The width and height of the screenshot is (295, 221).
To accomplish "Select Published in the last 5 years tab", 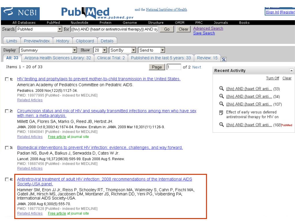I will point(161,58).
